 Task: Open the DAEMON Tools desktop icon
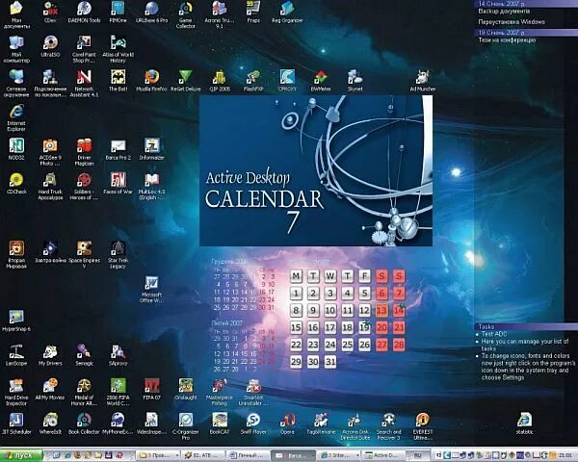(84, 13)
